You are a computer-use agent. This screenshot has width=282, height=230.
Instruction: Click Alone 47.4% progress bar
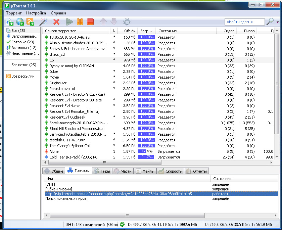point(146,151)
